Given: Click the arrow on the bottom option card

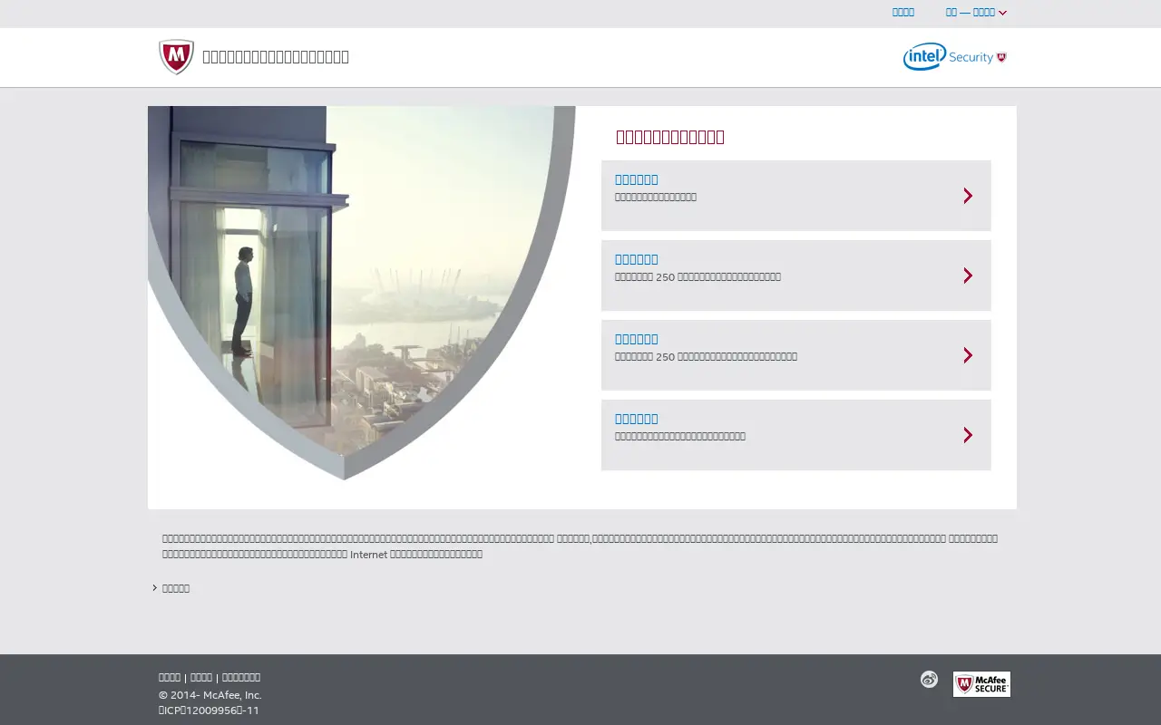Looking at the screenshot, I should point(968,435).
